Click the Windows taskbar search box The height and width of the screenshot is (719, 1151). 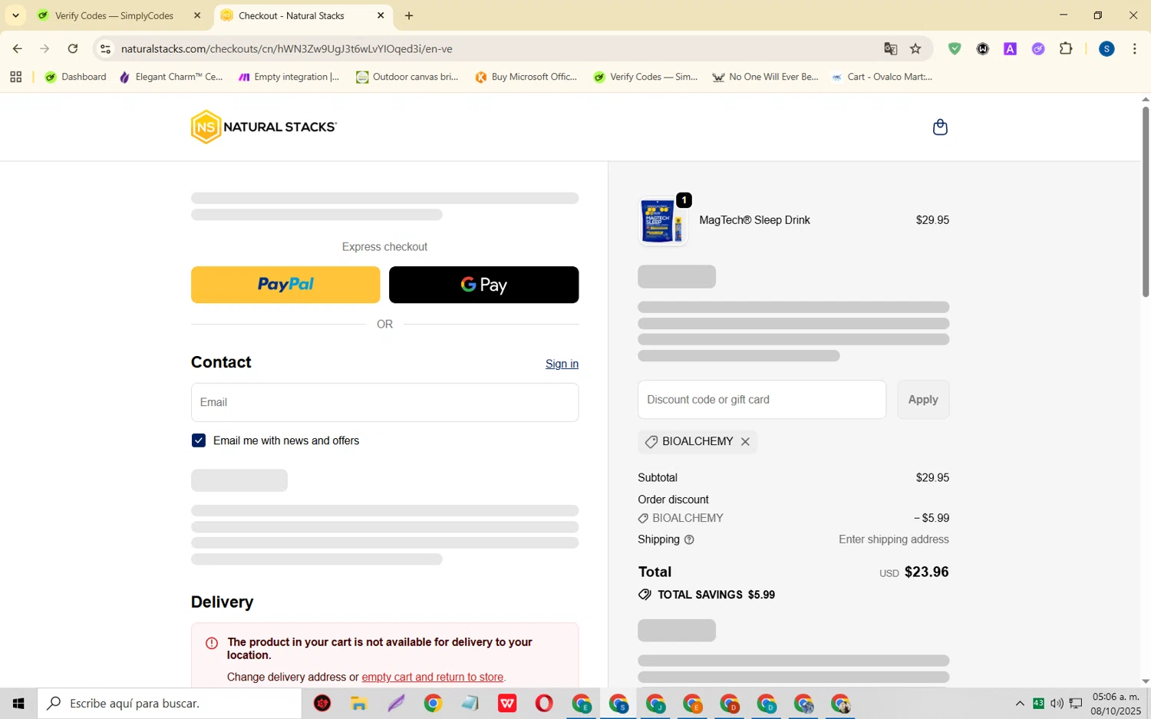click(x=170, y=704)
